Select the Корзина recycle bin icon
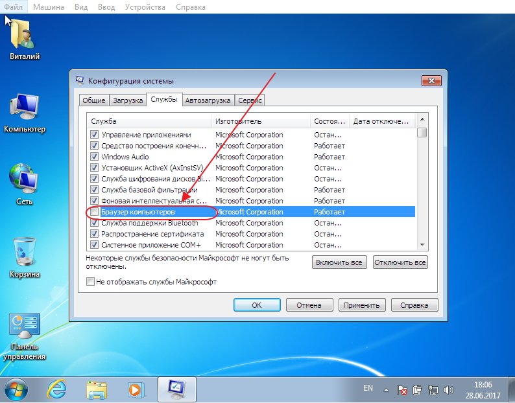 (x=24, y=258)
